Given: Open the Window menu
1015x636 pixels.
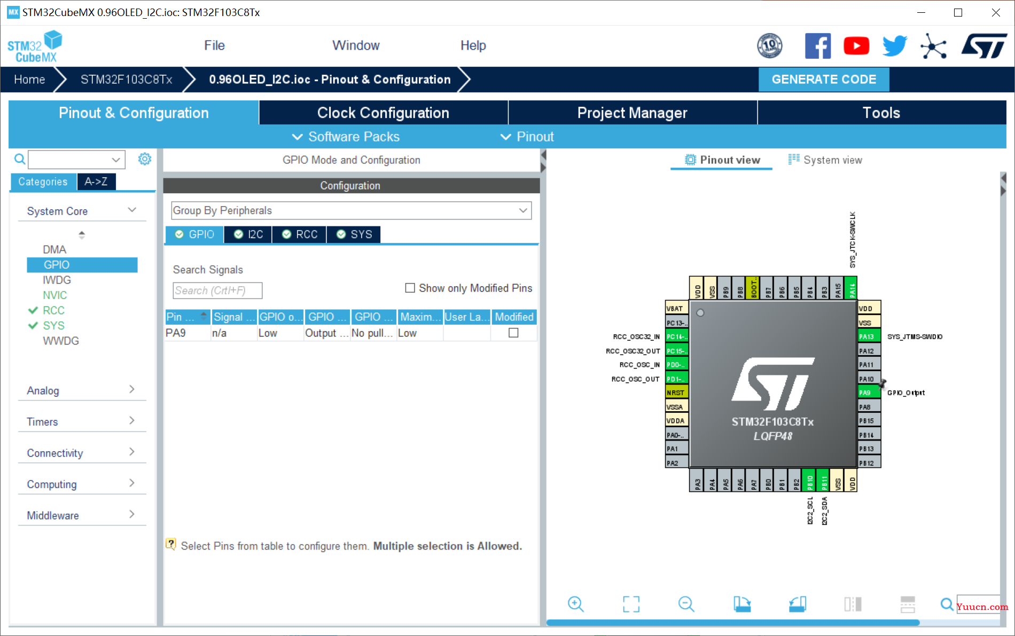Looking at the screenshot, I should 356,45.
